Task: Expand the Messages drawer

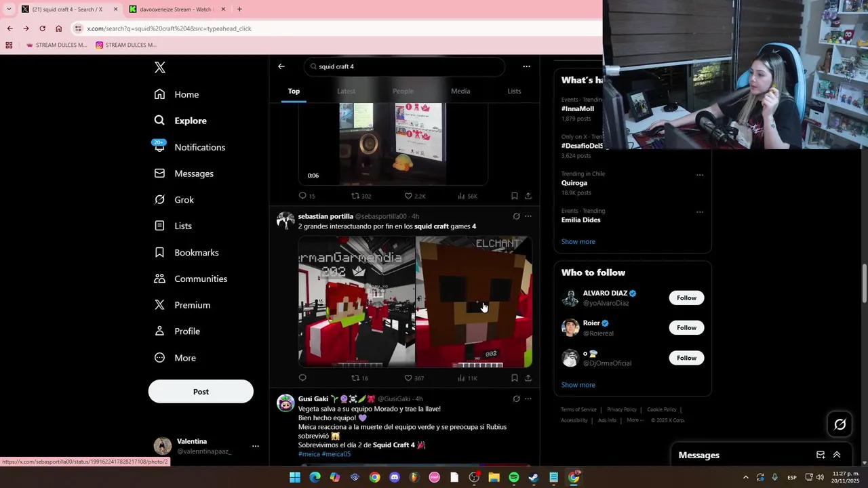Action: [837, 455]
